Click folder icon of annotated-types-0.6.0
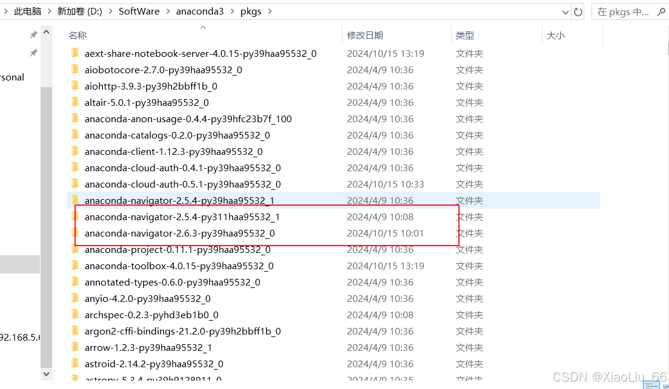Viewport: 669px width, 389px height. point(75,281)
